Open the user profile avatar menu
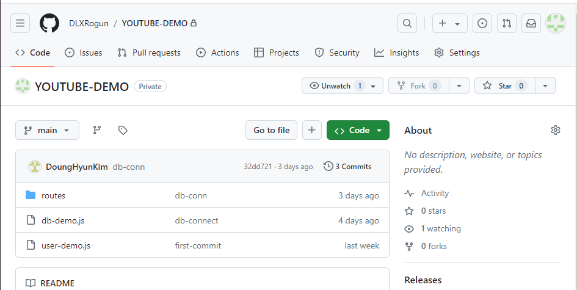The width and height of the screenshot is (577, 290). (555, 23)
